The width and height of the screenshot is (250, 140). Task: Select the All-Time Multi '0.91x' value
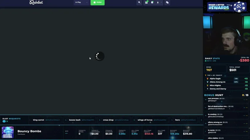135,134
